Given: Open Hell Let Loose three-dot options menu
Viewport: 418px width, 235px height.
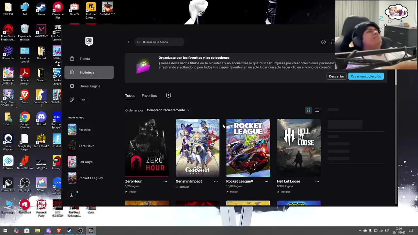Looking at the screenshot, I should coord(317,181).
